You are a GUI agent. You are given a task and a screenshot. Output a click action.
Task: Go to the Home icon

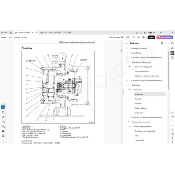pyautogui.click(x=11, y=32)
